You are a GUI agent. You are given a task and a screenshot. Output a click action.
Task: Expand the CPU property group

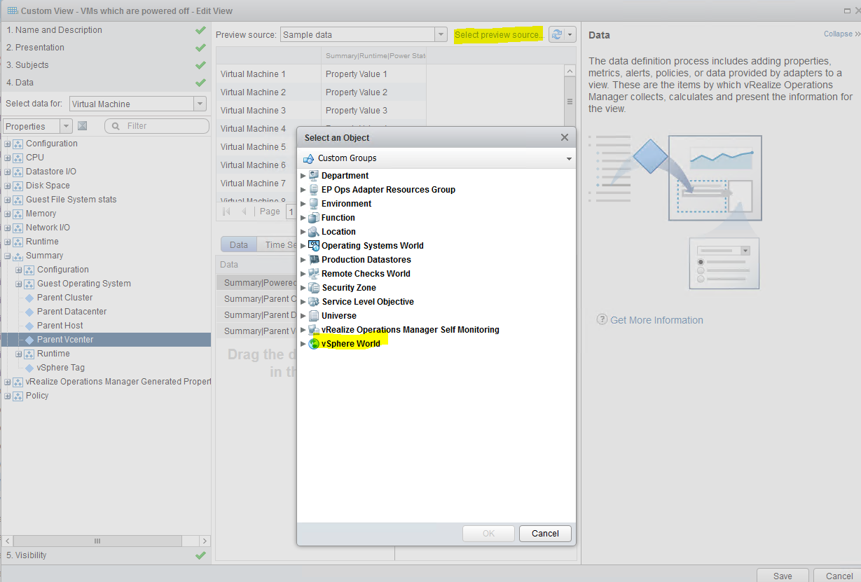click(x=8, y=158)
